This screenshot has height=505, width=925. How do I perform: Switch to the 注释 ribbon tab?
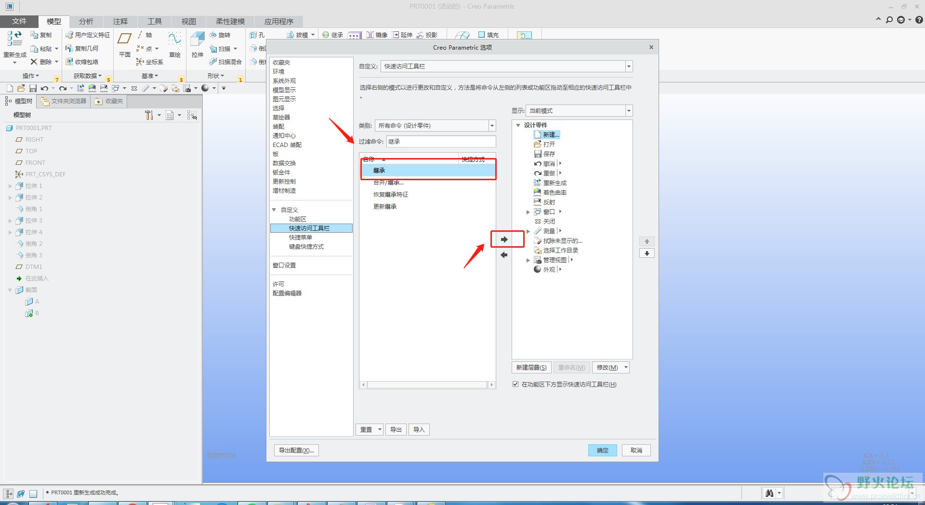point(120,22)
